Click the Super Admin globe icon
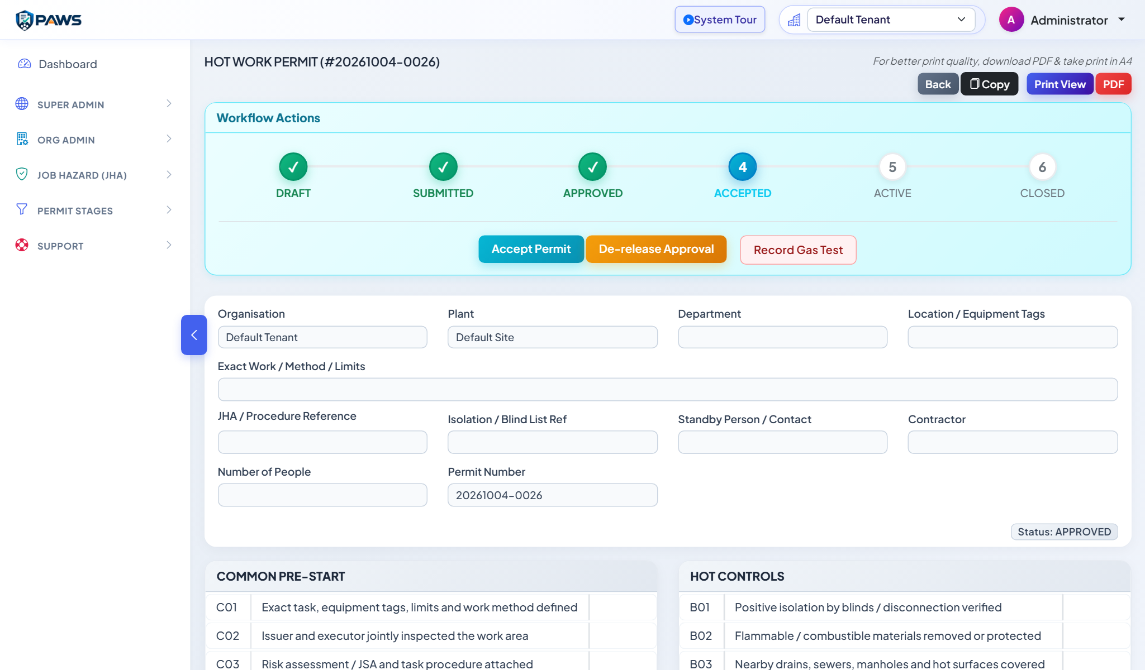The width and height of the screenshot is (1145, 670). [x=22, y=104]
